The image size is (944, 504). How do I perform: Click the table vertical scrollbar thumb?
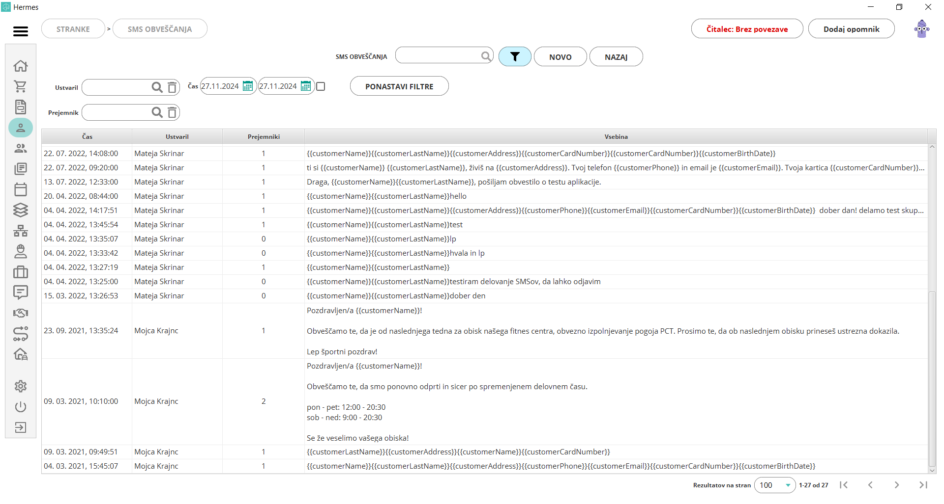[932, 379]
